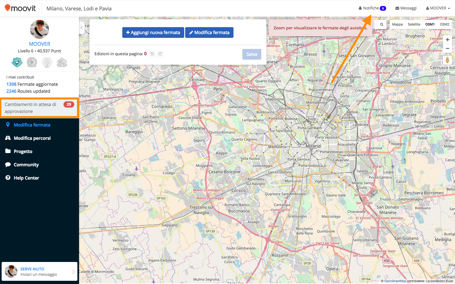455x284 pixels.
Task: Switch map layer to Mappa
Action: [x=397, y=24]
